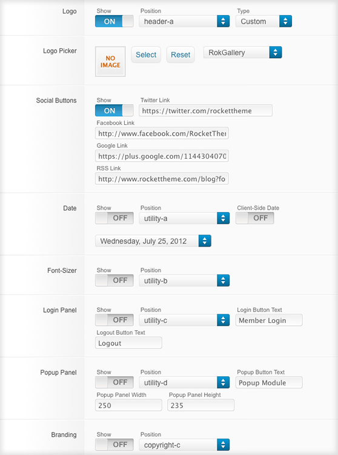Open the Logo Position header-a dropdown
Screen dimensions: 338x455
coord(184,21)
